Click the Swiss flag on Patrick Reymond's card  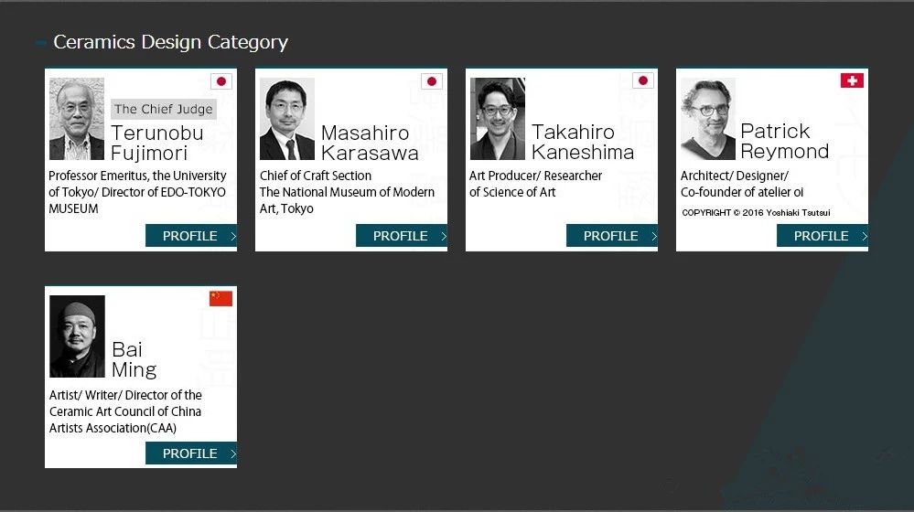852,80
